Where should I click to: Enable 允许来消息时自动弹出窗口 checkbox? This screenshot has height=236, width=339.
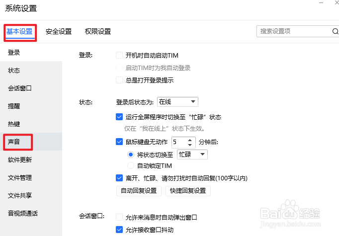[x=119, y=217]
